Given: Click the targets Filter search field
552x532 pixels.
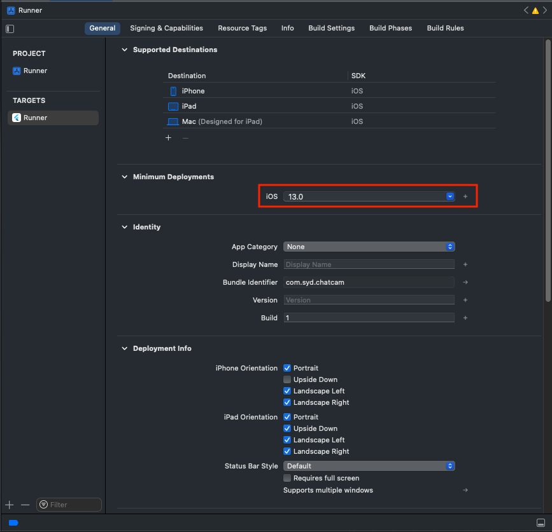Looking at the screenshot, I should (69, 505).
